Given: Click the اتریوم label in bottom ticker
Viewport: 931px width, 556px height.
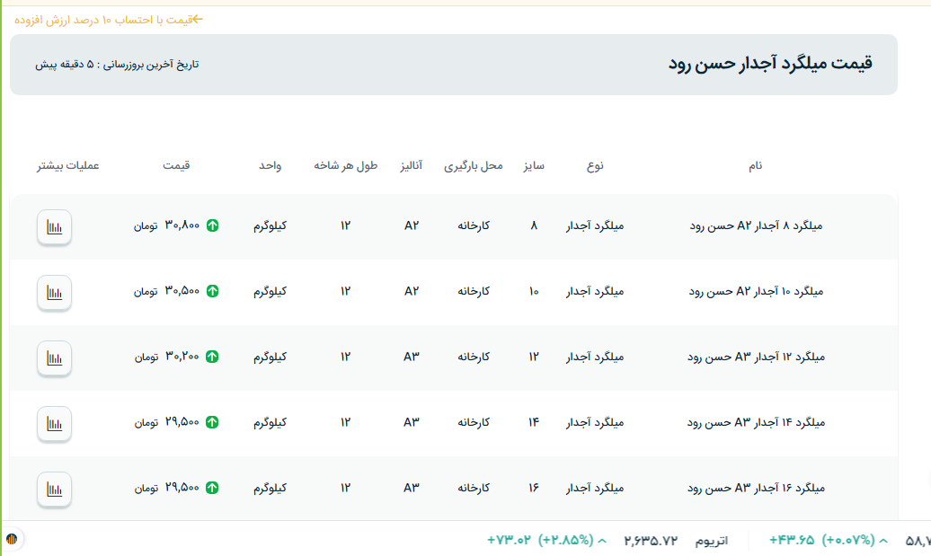Looking at the screenshot, I should pos(711,541).
